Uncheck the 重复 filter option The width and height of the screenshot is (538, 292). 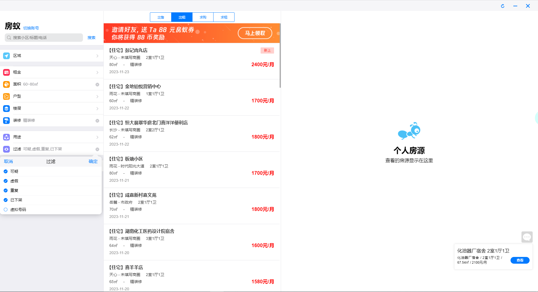coord(6,190)
